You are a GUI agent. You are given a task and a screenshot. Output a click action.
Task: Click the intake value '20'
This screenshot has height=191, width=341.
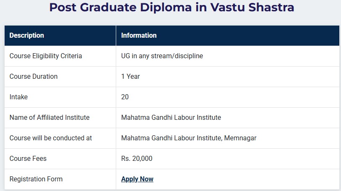125,97
